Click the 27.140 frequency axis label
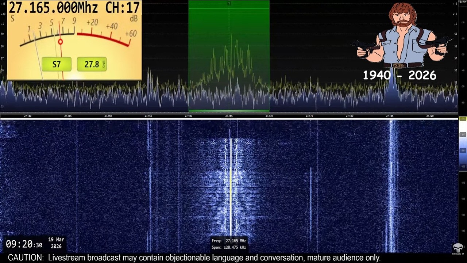 click(x=28, y=116)
